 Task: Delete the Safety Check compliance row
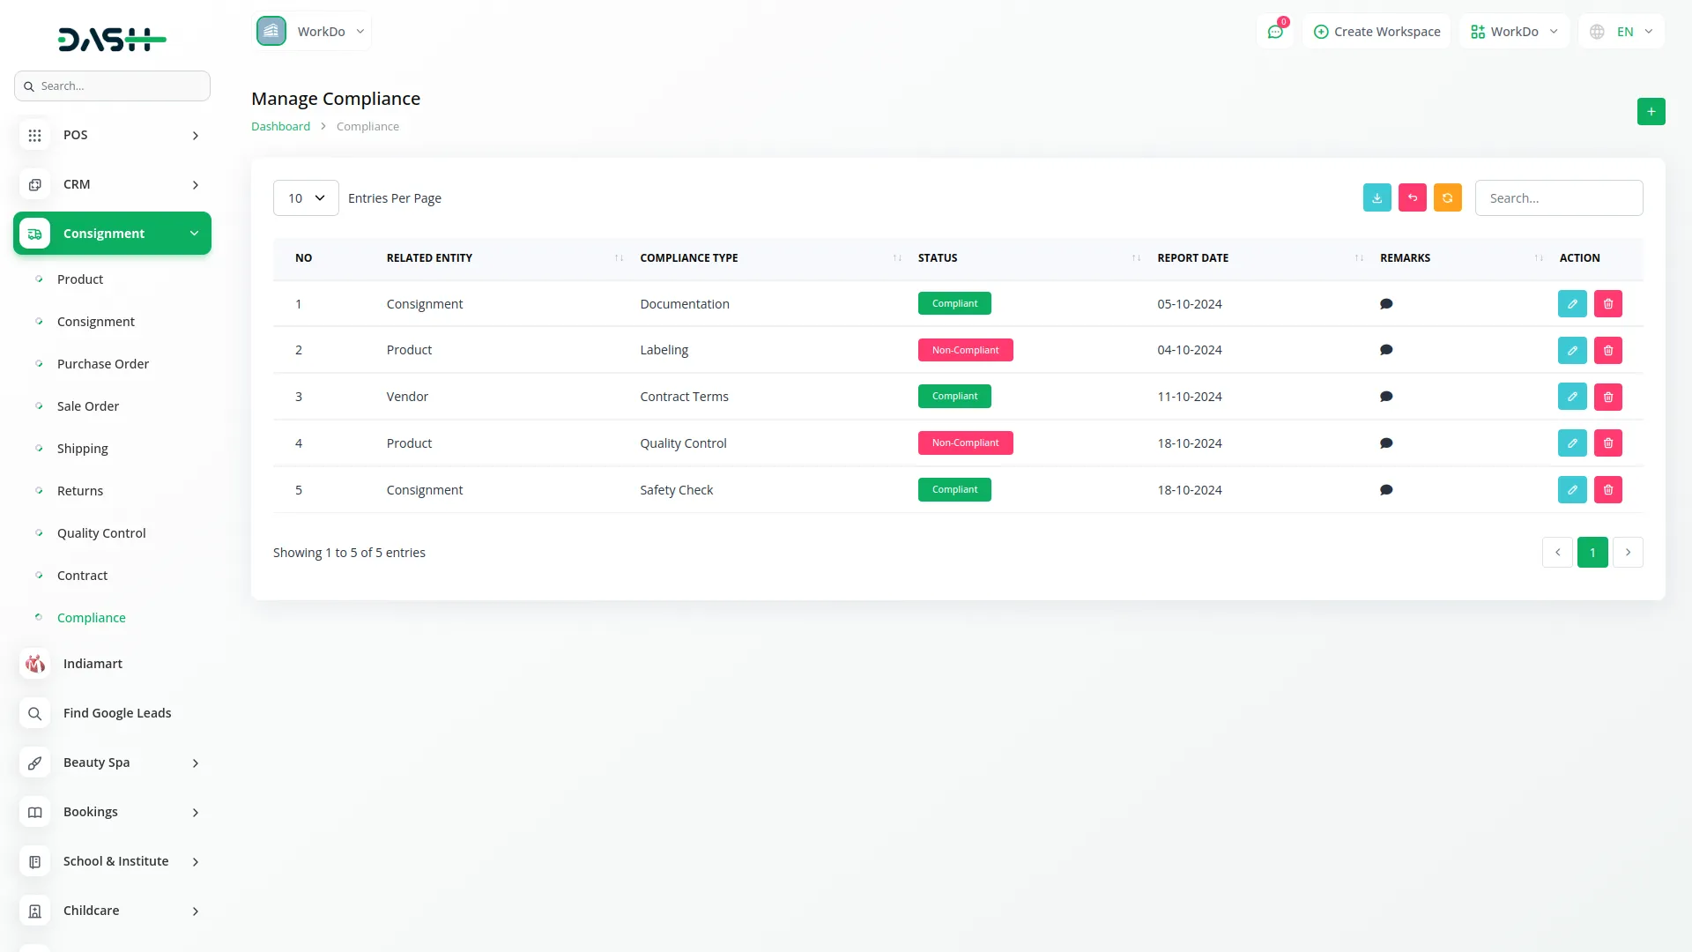pyautogui.click(x=1607, y=489)
